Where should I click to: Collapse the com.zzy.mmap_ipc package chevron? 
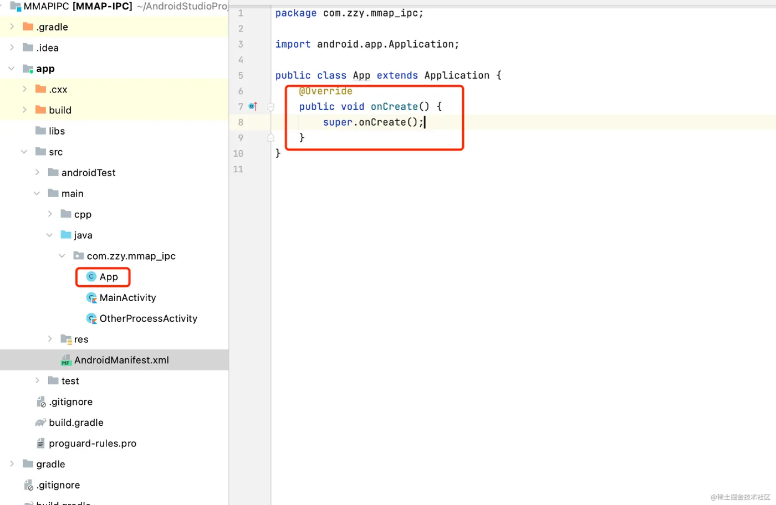(62, 256)
